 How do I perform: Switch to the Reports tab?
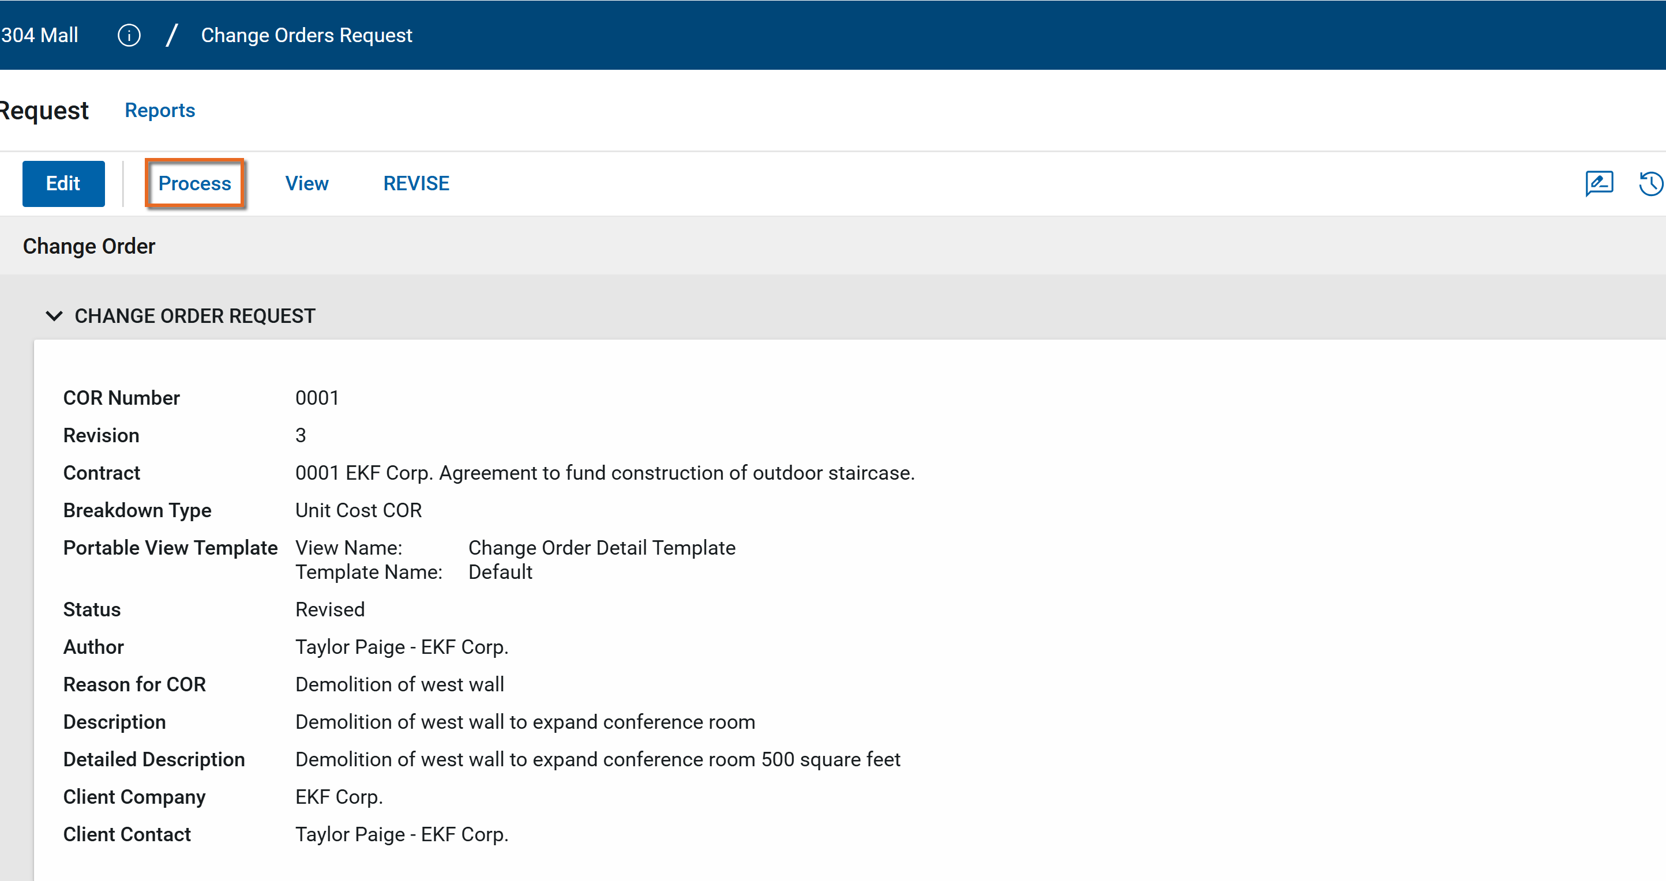tap(160, 111)
